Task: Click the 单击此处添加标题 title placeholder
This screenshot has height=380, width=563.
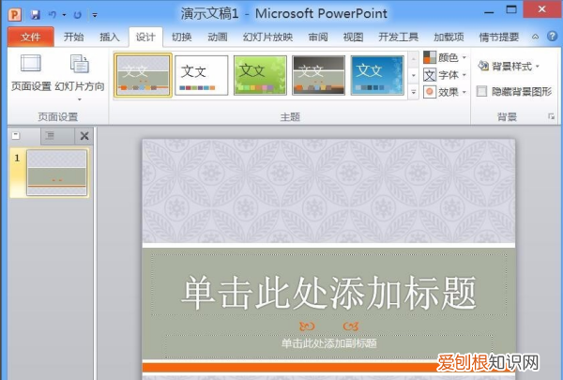Action: click(329, 285)
